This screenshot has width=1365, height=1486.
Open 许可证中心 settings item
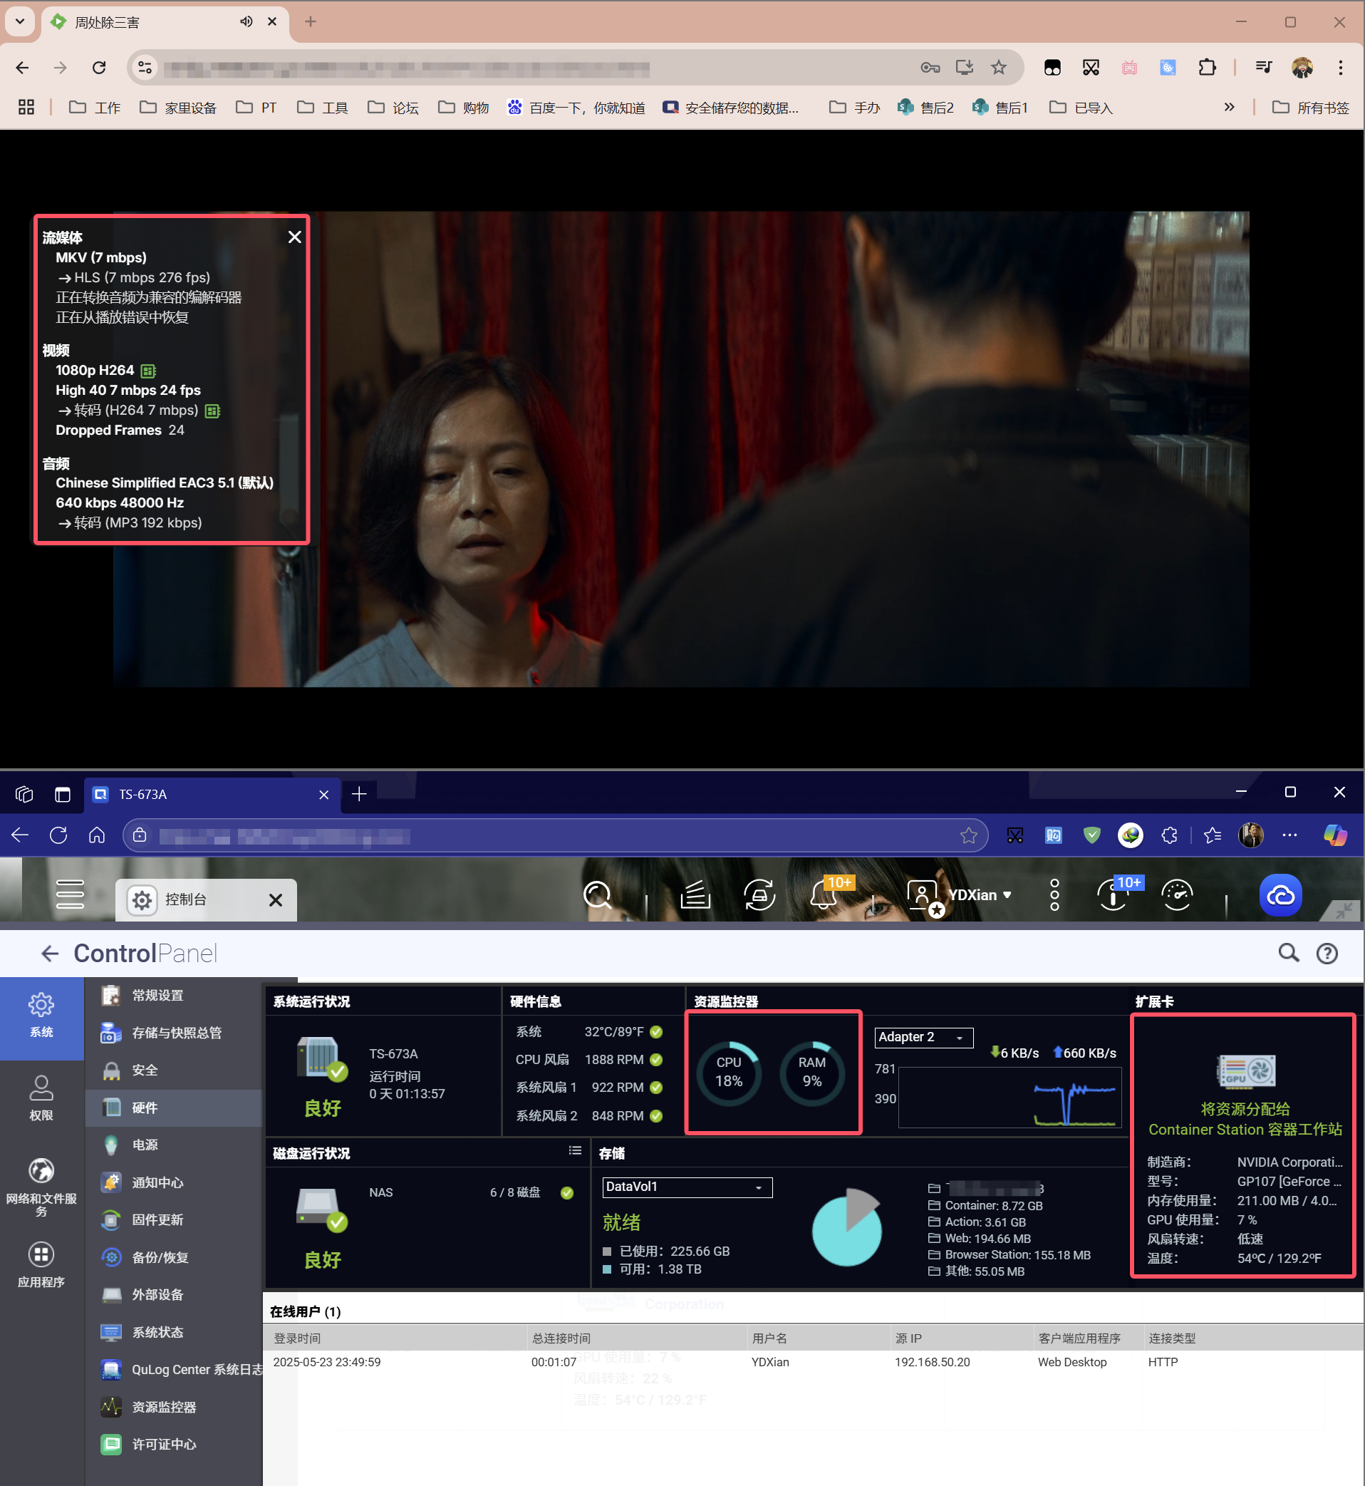174,1443
